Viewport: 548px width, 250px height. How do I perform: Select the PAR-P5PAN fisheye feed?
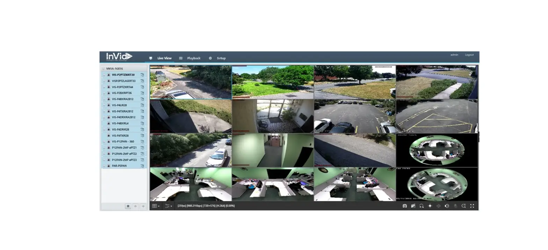(x=437, y=184)
